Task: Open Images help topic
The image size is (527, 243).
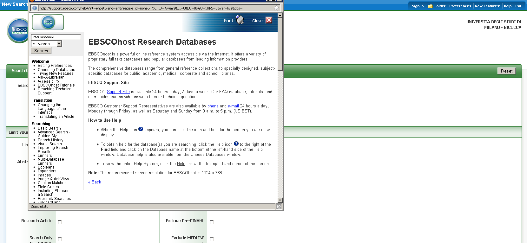Action: pyautogui.click(x=44, y=175)
